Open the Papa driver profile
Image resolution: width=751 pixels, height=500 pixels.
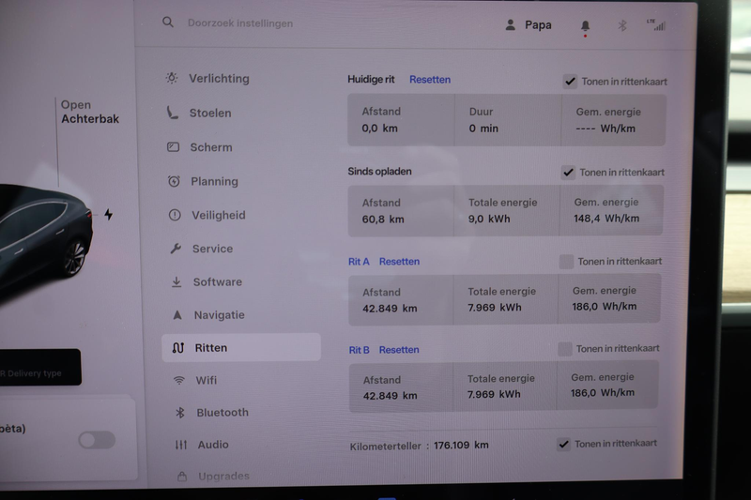(x=529, y=25)
